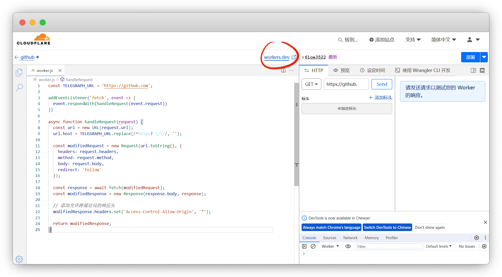
Task: Open the 简体中文 language dropdown
Action: [443, 40]
